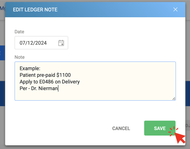Save the ledger note
The width and height of the screenshot is (190, 149).
(160, 128)
